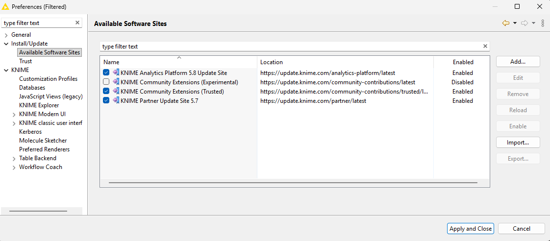Uncheck KNIME Community Extensions (Trusted) checkbox
This screenshot has height=241, width=550.
tap(106, 91)
